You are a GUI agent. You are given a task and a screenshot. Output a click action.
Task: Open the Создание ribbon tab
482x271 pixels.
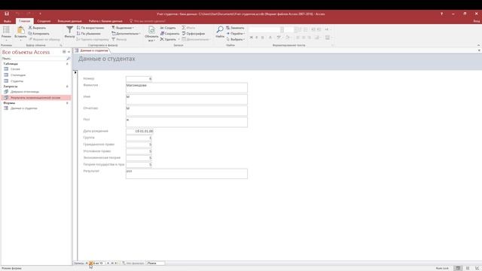(44, 21)
